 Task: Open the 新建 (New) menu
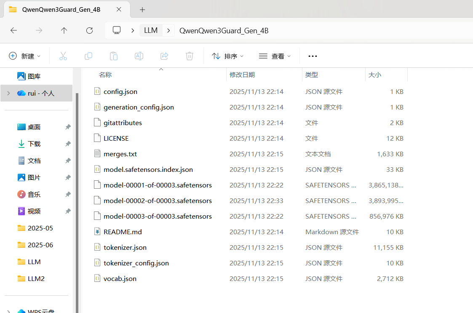point(25,56)
